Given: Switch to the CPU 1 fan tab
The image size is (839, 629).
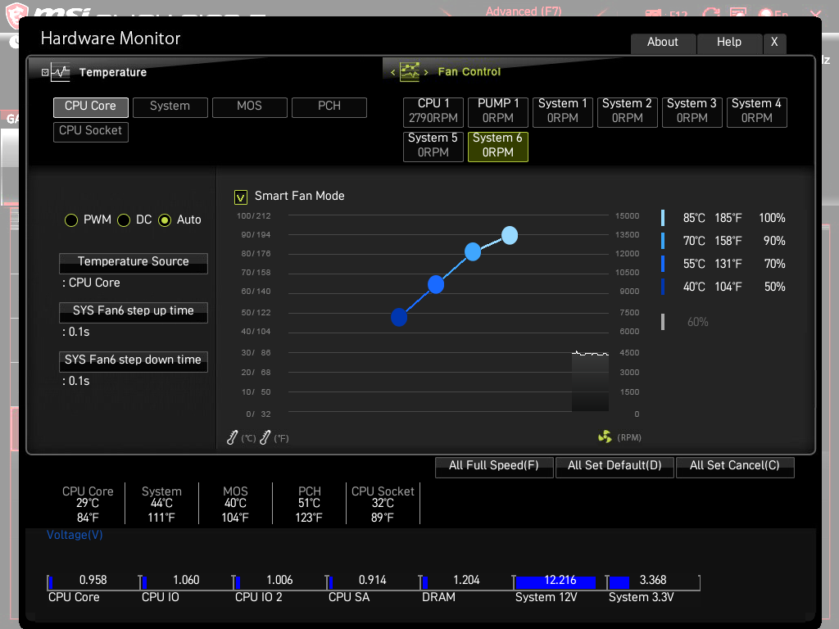Looking at the screenshot, I should tap(433, 111).
